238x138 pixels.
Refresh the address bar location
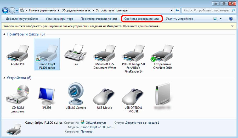click(177, 10)
